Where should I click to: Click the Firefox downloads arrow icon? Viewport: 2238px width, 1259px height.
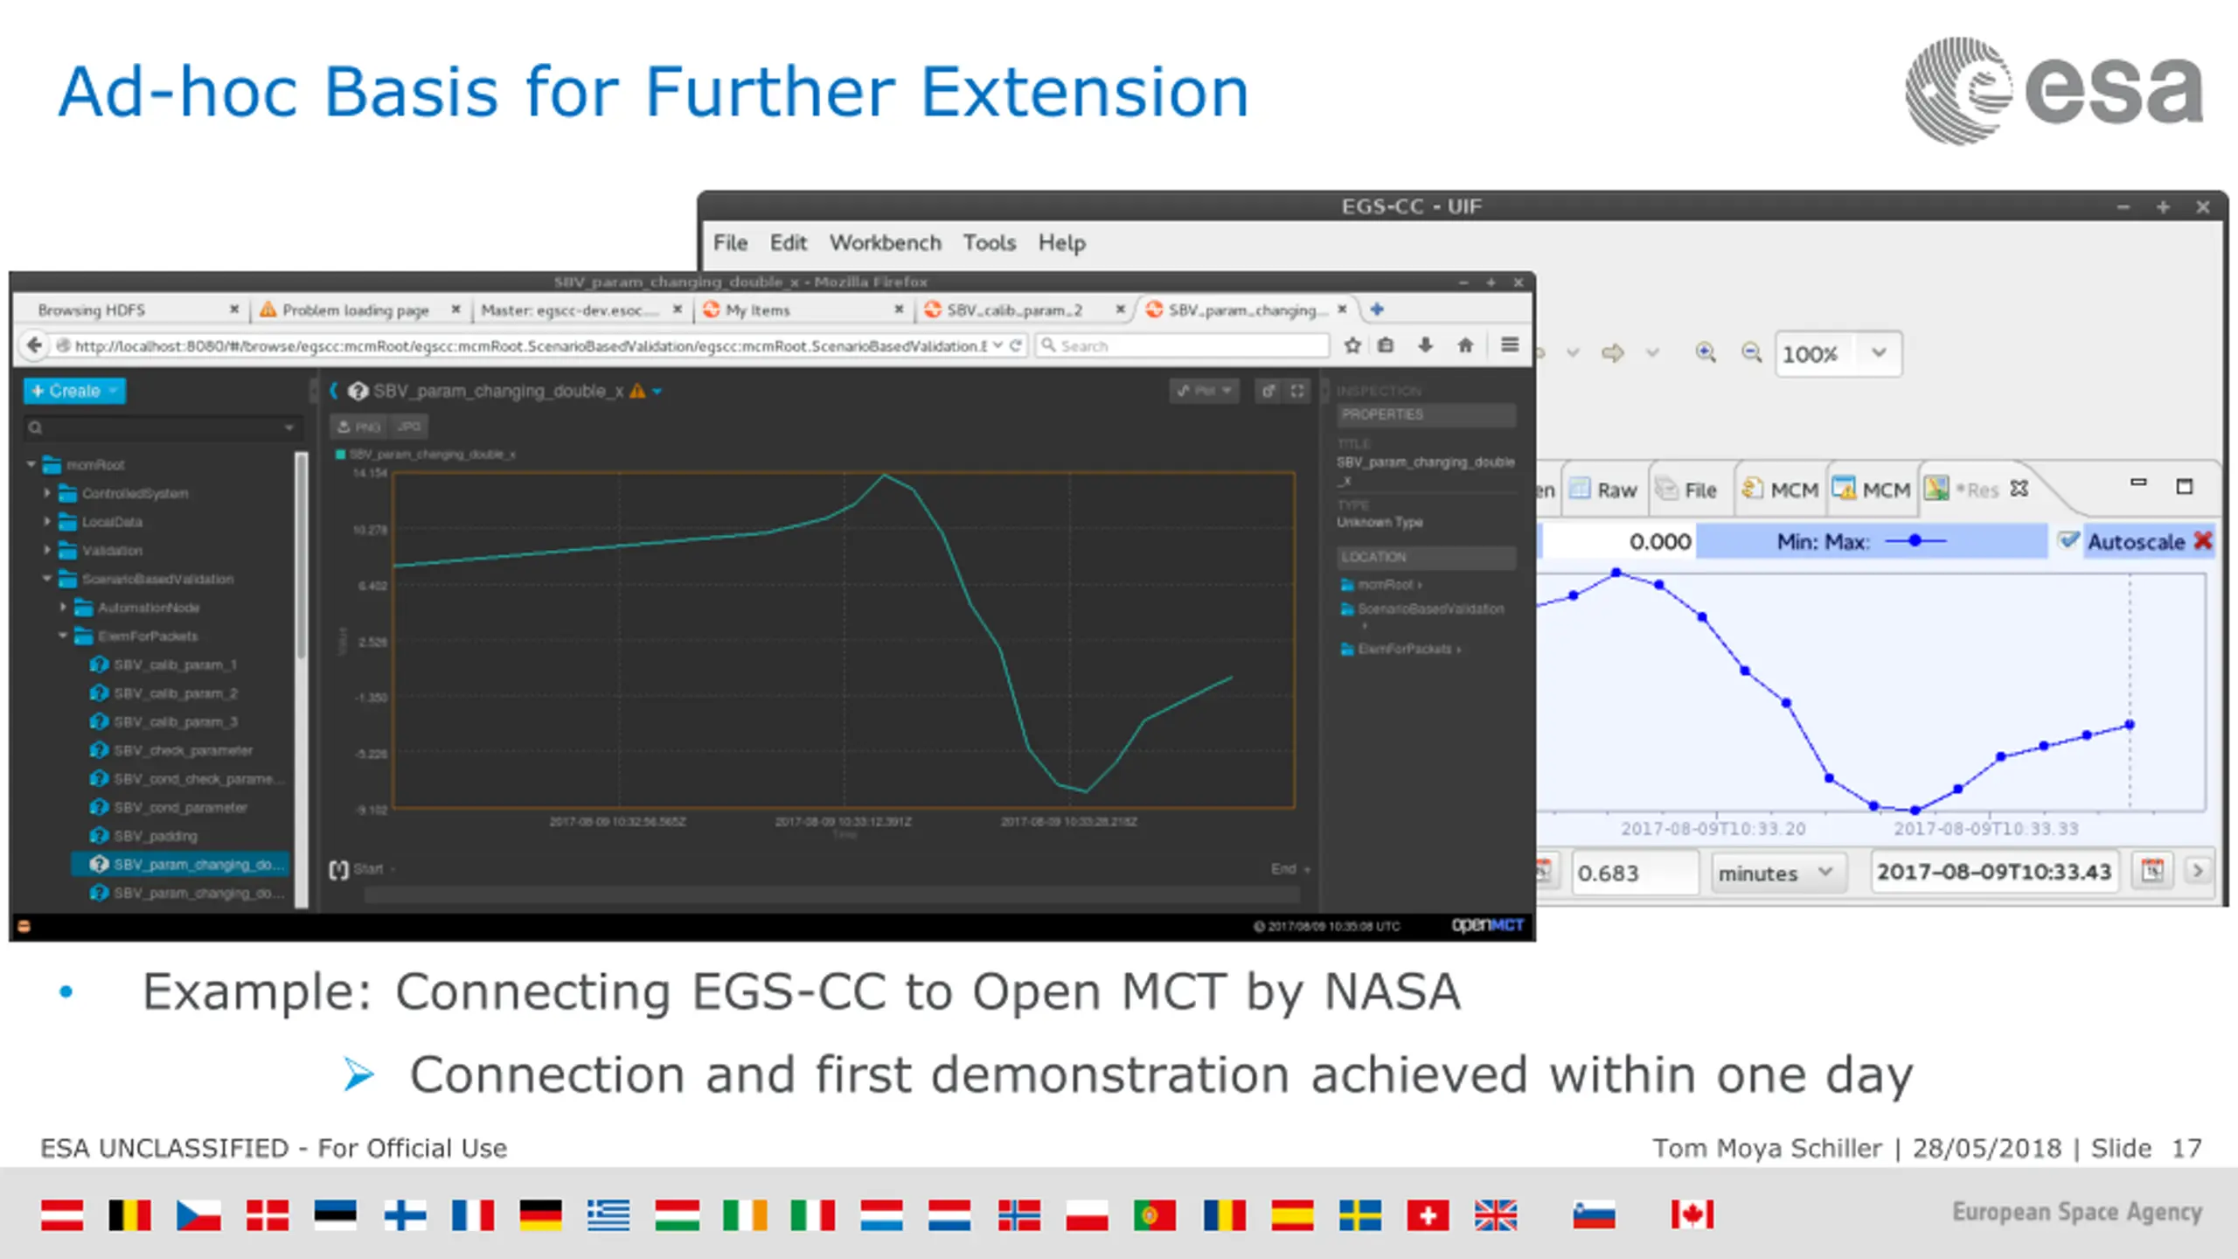(1425, 345)
